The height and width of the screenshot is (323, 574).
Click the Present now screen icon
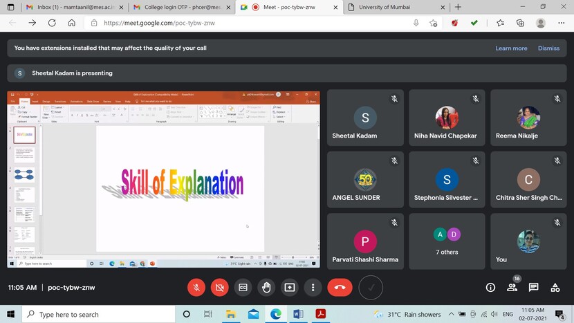pyautogui.click(x=290, y=287)
